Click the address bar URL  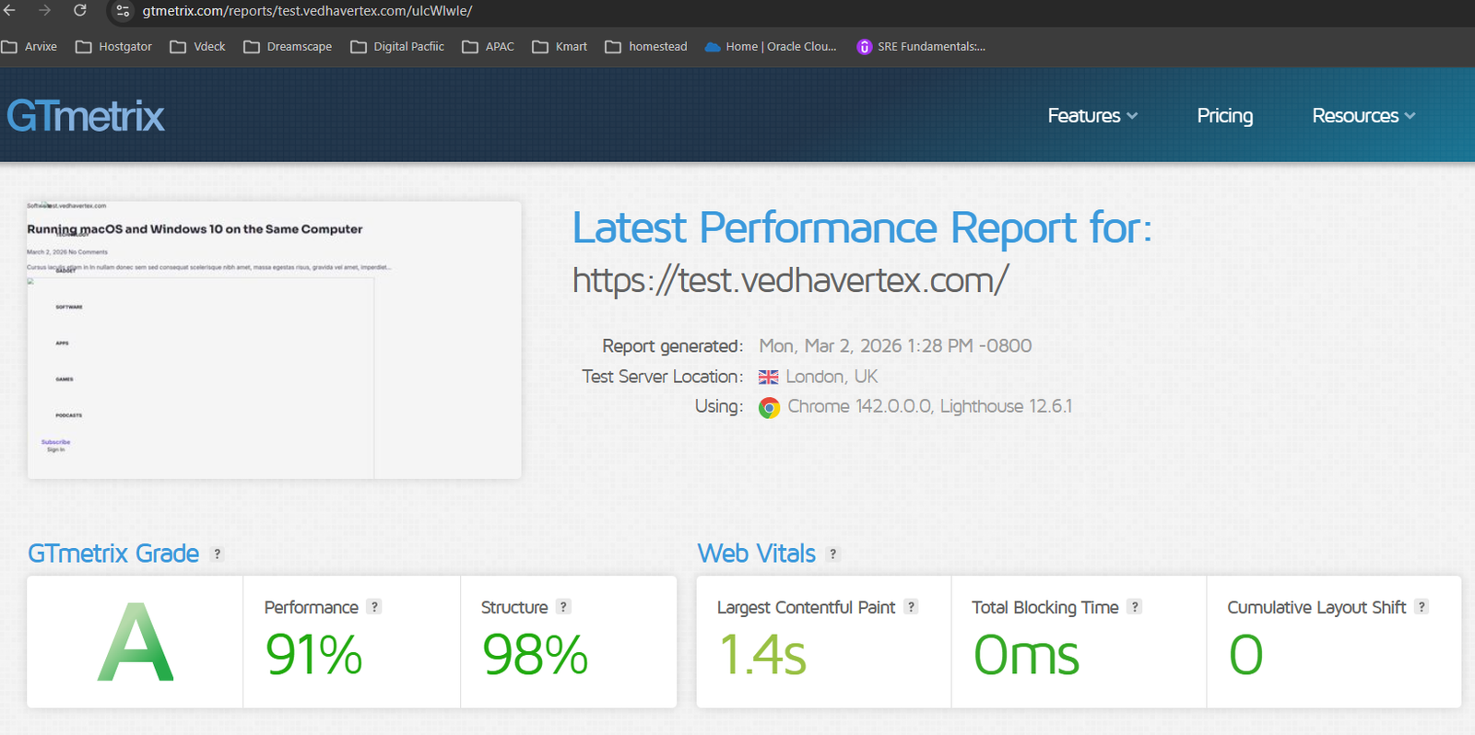307,11
